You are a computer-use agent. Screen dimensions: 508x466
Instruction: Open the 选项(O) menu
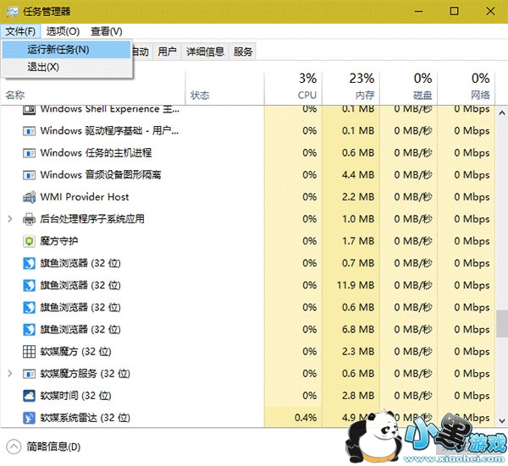point(63,31)
